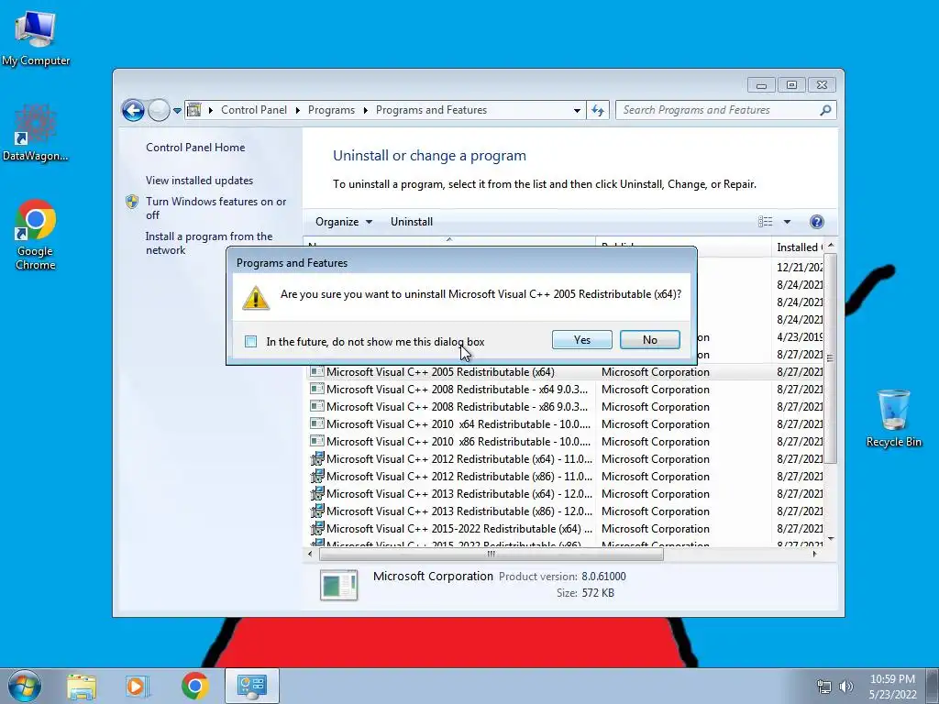
Task: Click the Back navigation arrow button
Action: [133, 110]
